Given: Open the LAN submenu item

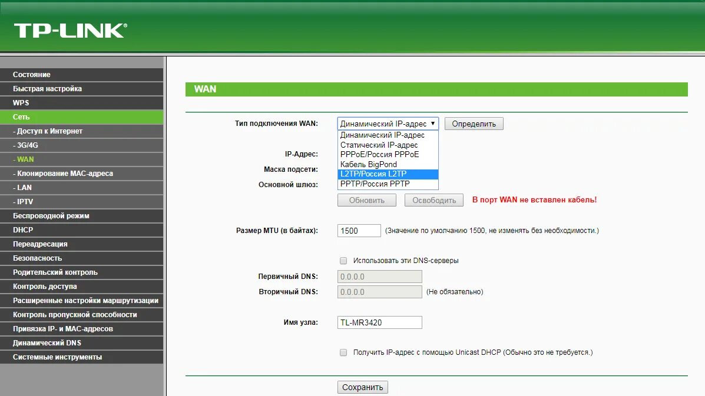Looking at the screenshot, I should point(81,188).
